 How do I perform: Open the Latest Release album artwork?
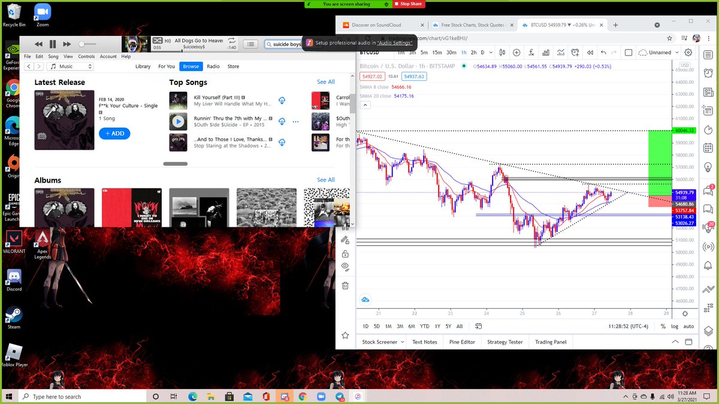[64, 120]
